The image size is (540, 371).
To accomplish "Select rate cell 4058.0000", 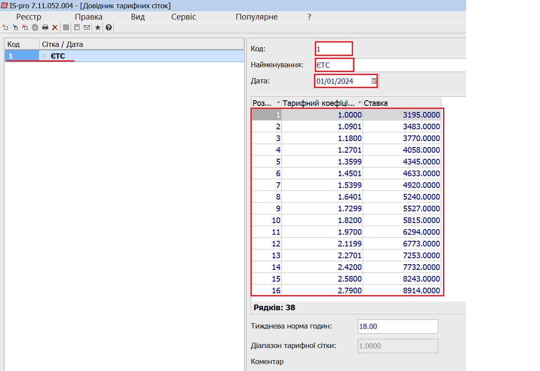I will [x=402, y=150].
